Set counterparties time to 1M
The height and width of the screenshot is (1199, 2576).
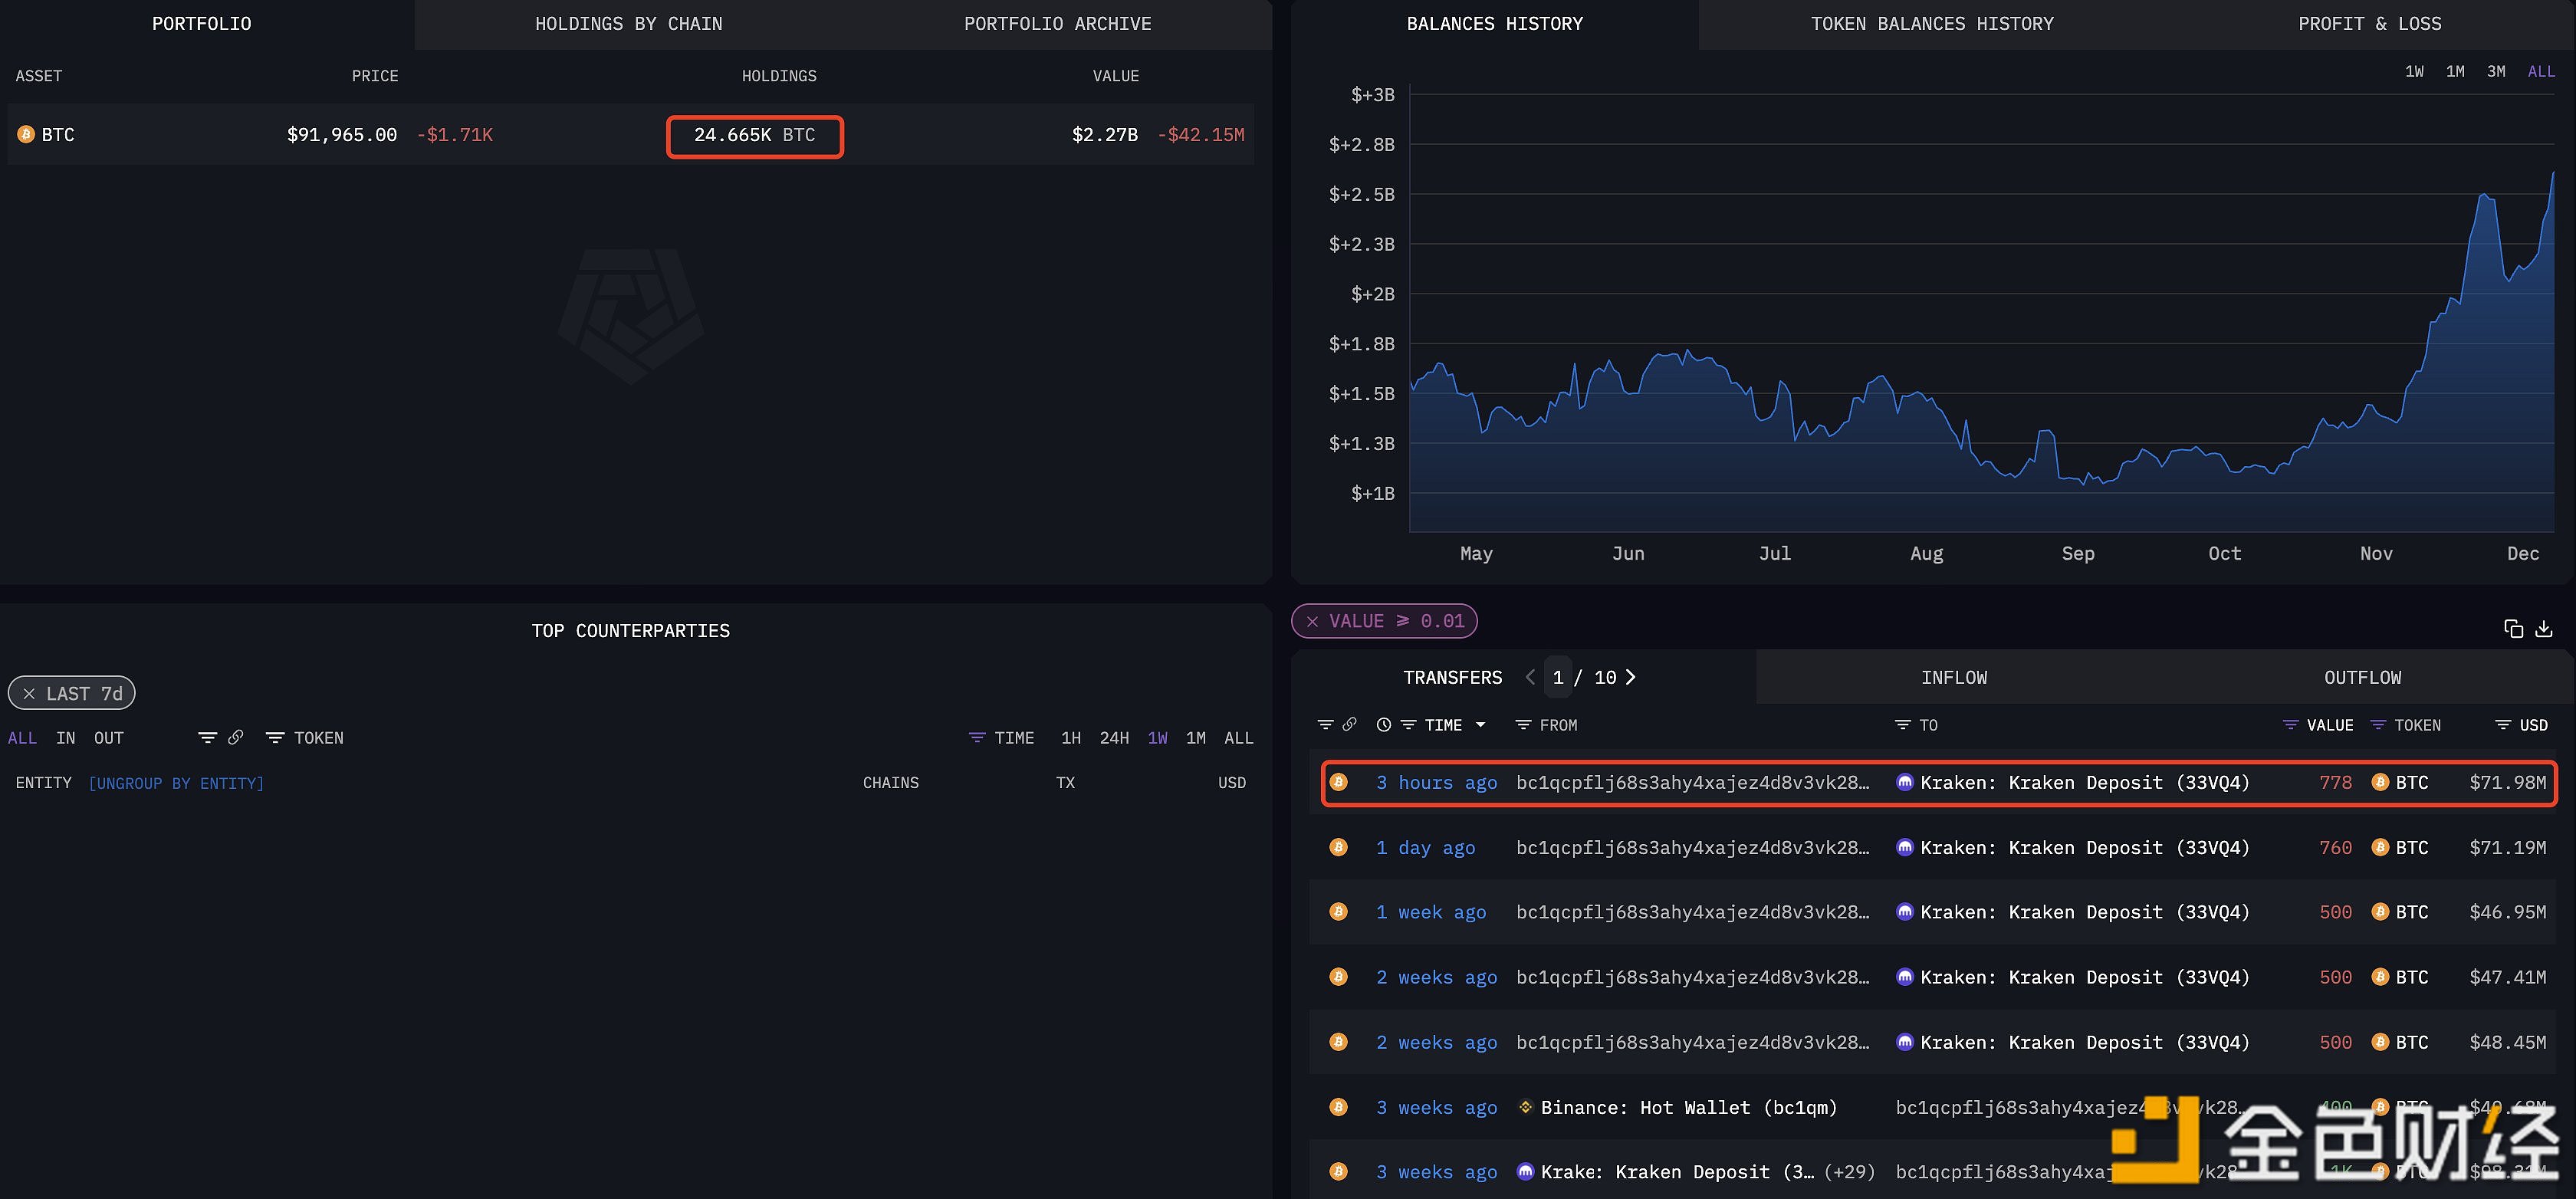(1196, 738)
